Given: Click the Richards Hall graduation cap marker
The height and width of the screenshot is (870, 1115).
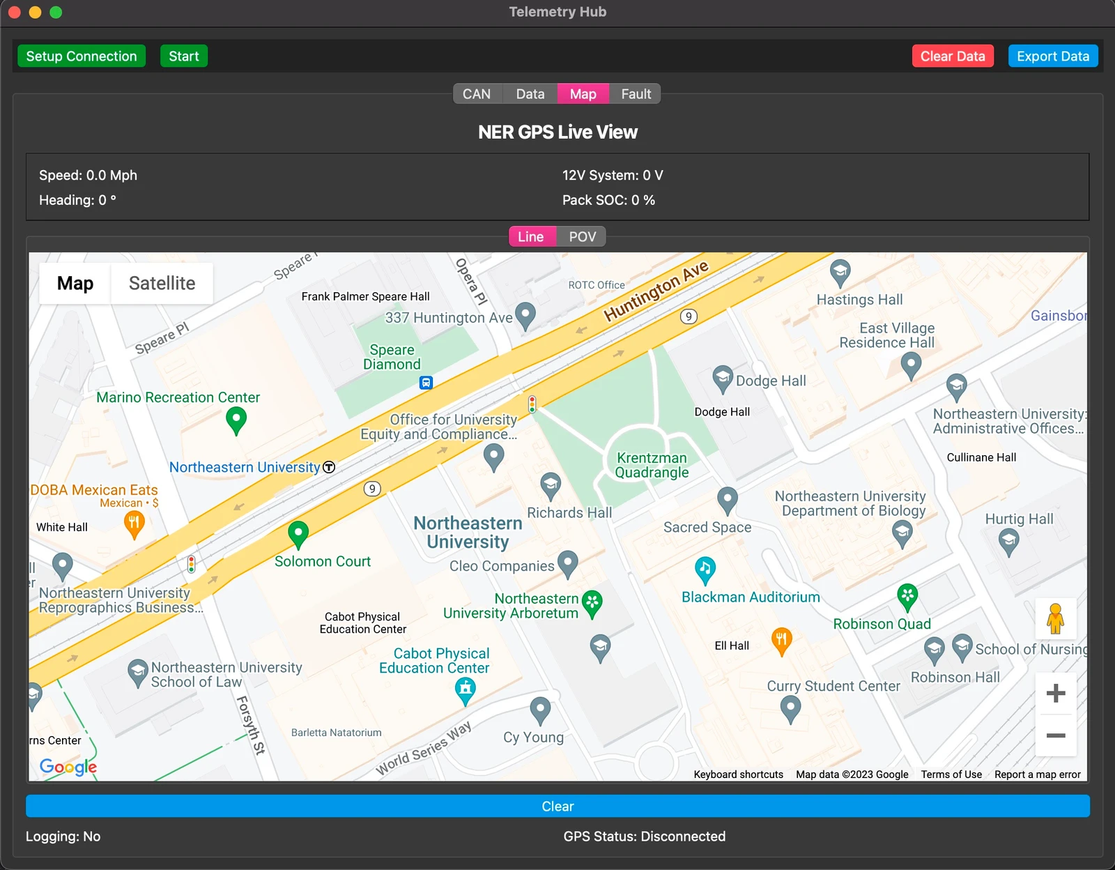Looking at the screenshot, I should point(551,486).
